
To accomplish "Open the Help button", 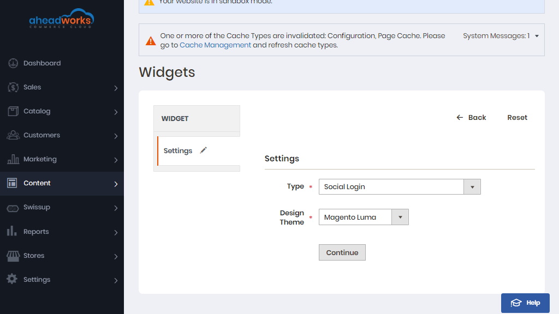I will click(x=525, y=303).
